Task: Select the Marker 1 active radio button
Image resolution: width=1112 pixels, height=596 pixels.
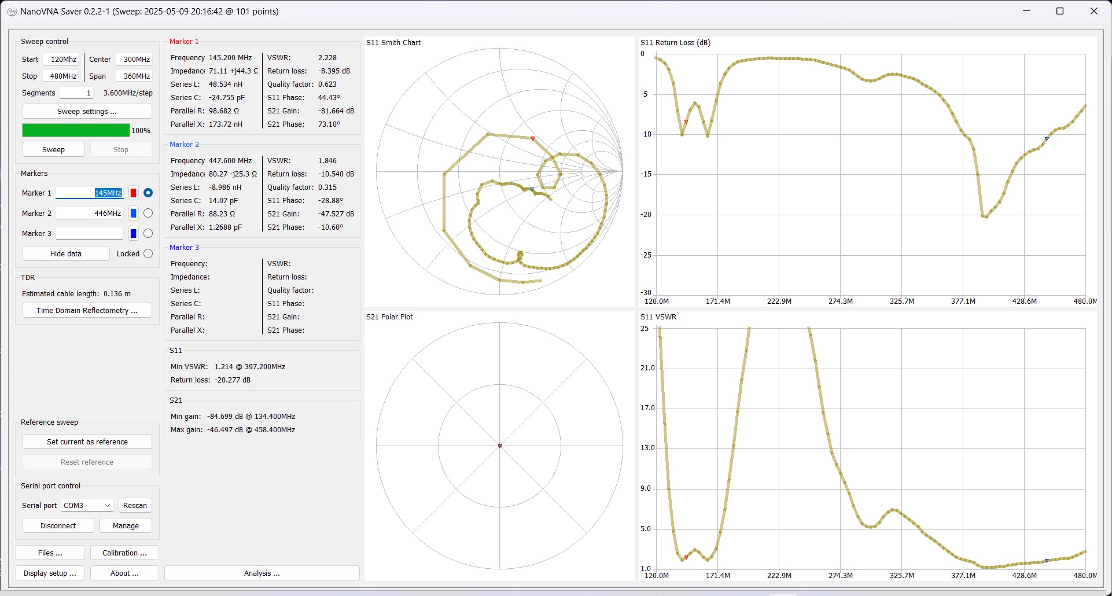Action: (x=148, y=193)
